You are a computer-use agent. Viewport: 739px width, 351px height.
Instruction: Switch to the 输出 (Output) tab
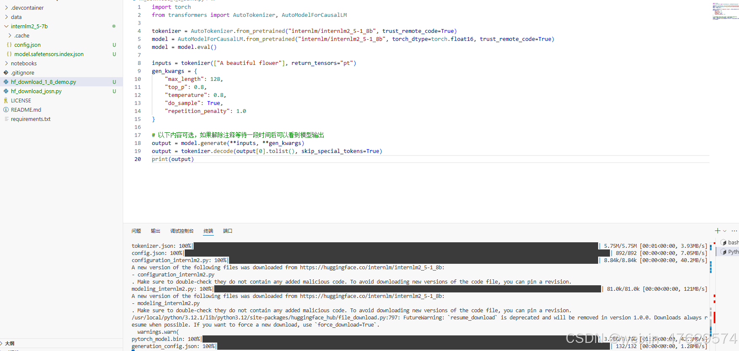coord(156,231)
